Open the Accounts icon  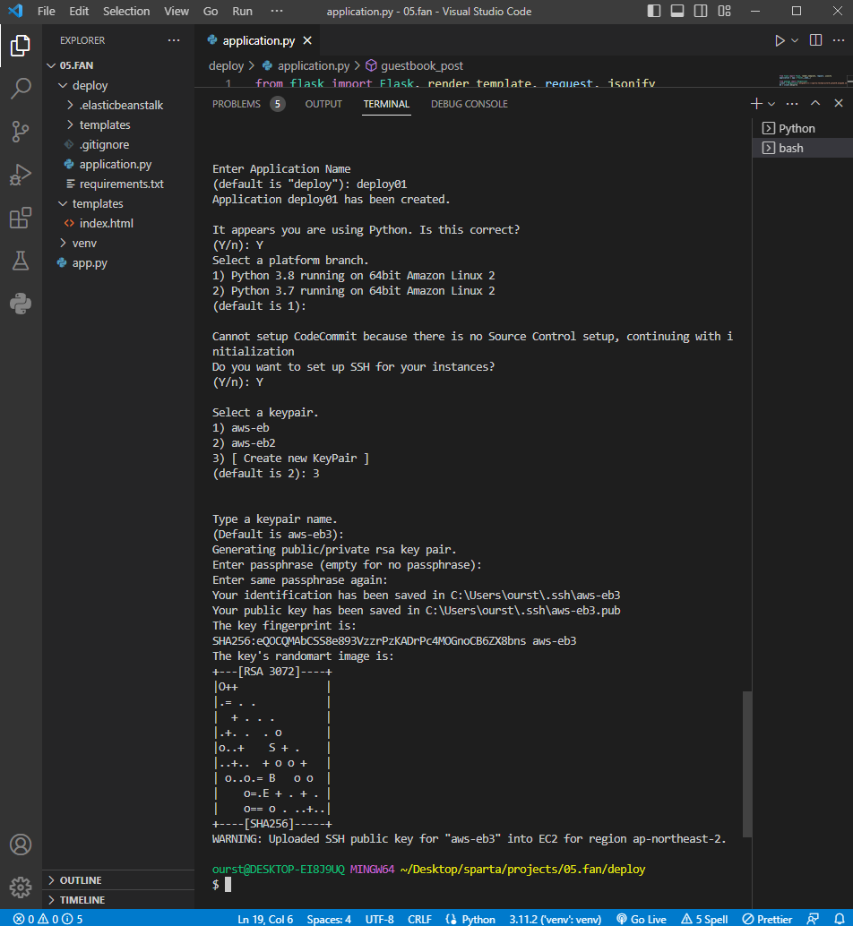pyautogui.click(x=21, y=845)
